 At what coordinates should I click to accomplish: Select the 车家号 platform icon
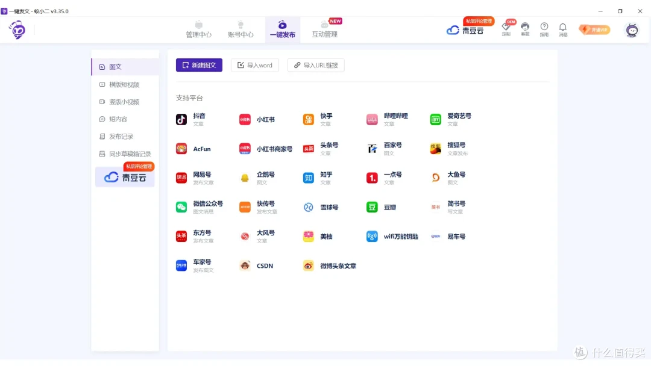click(x=181, y=265)
